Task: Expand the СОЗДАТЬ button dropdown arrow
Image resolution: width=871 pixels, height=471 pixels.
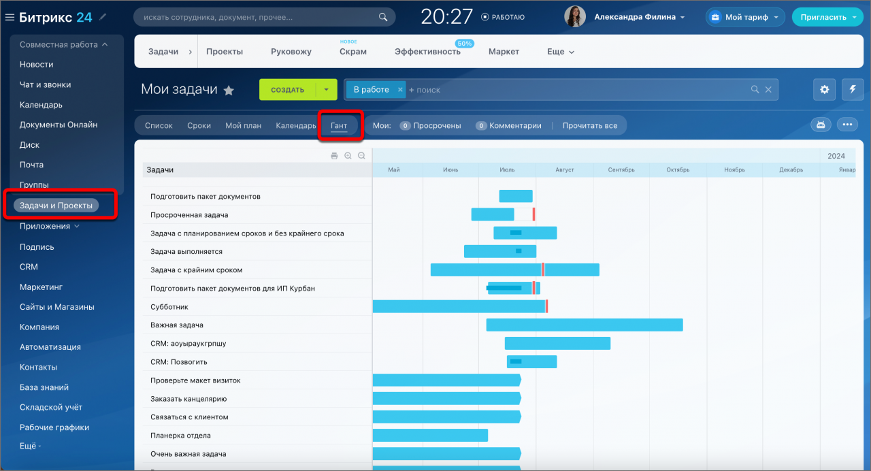Action: (x=327, y=90)
